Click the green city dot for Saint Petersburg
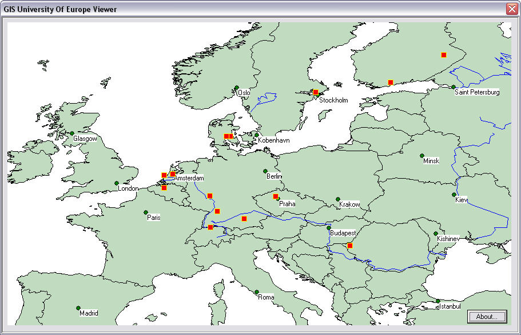Screen dimensions: 521x335 click(x=453, y=87)
